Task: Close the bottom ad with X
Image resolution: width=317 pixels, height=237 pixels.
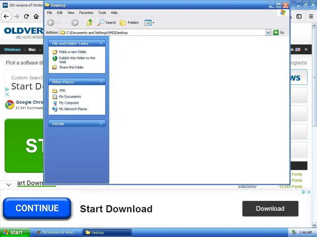Action: (309, 192)
